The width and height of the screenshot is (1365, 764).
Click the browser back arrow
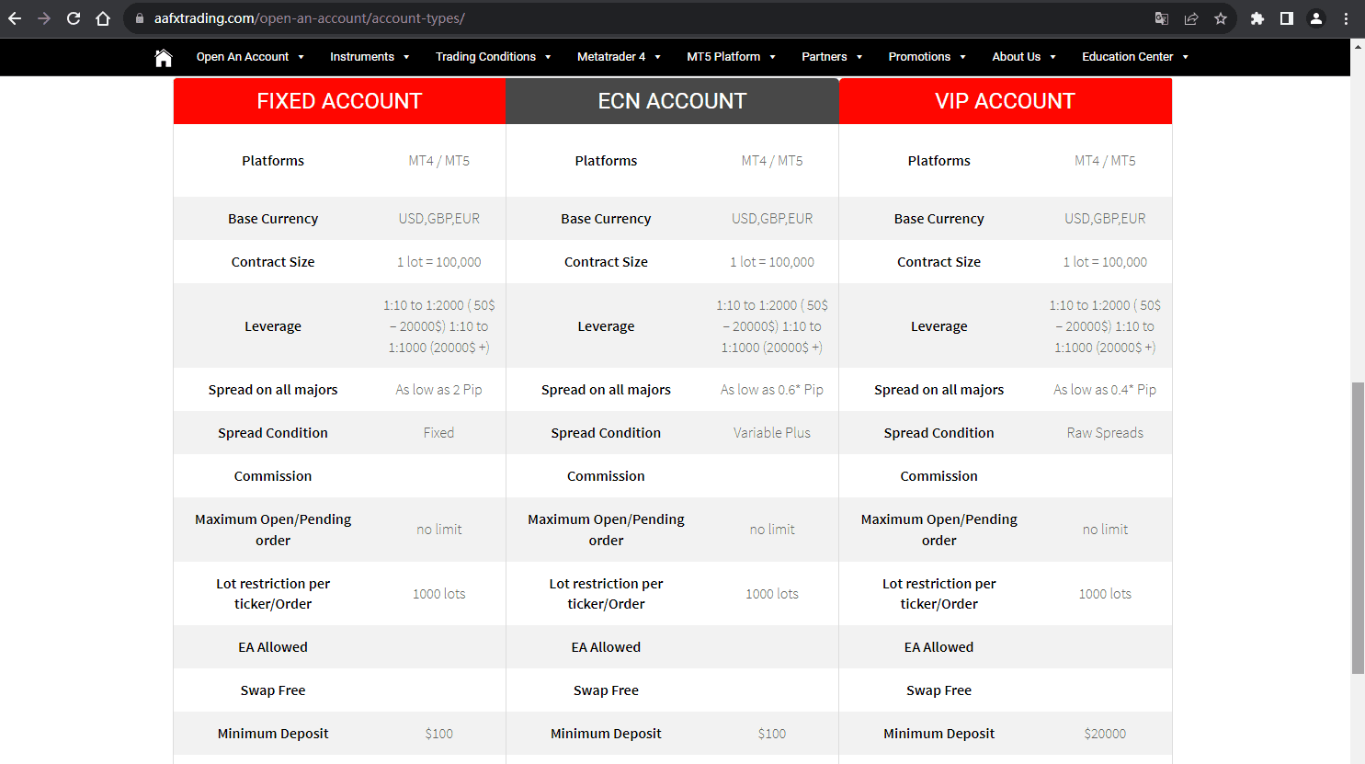(x=15, y=18)
